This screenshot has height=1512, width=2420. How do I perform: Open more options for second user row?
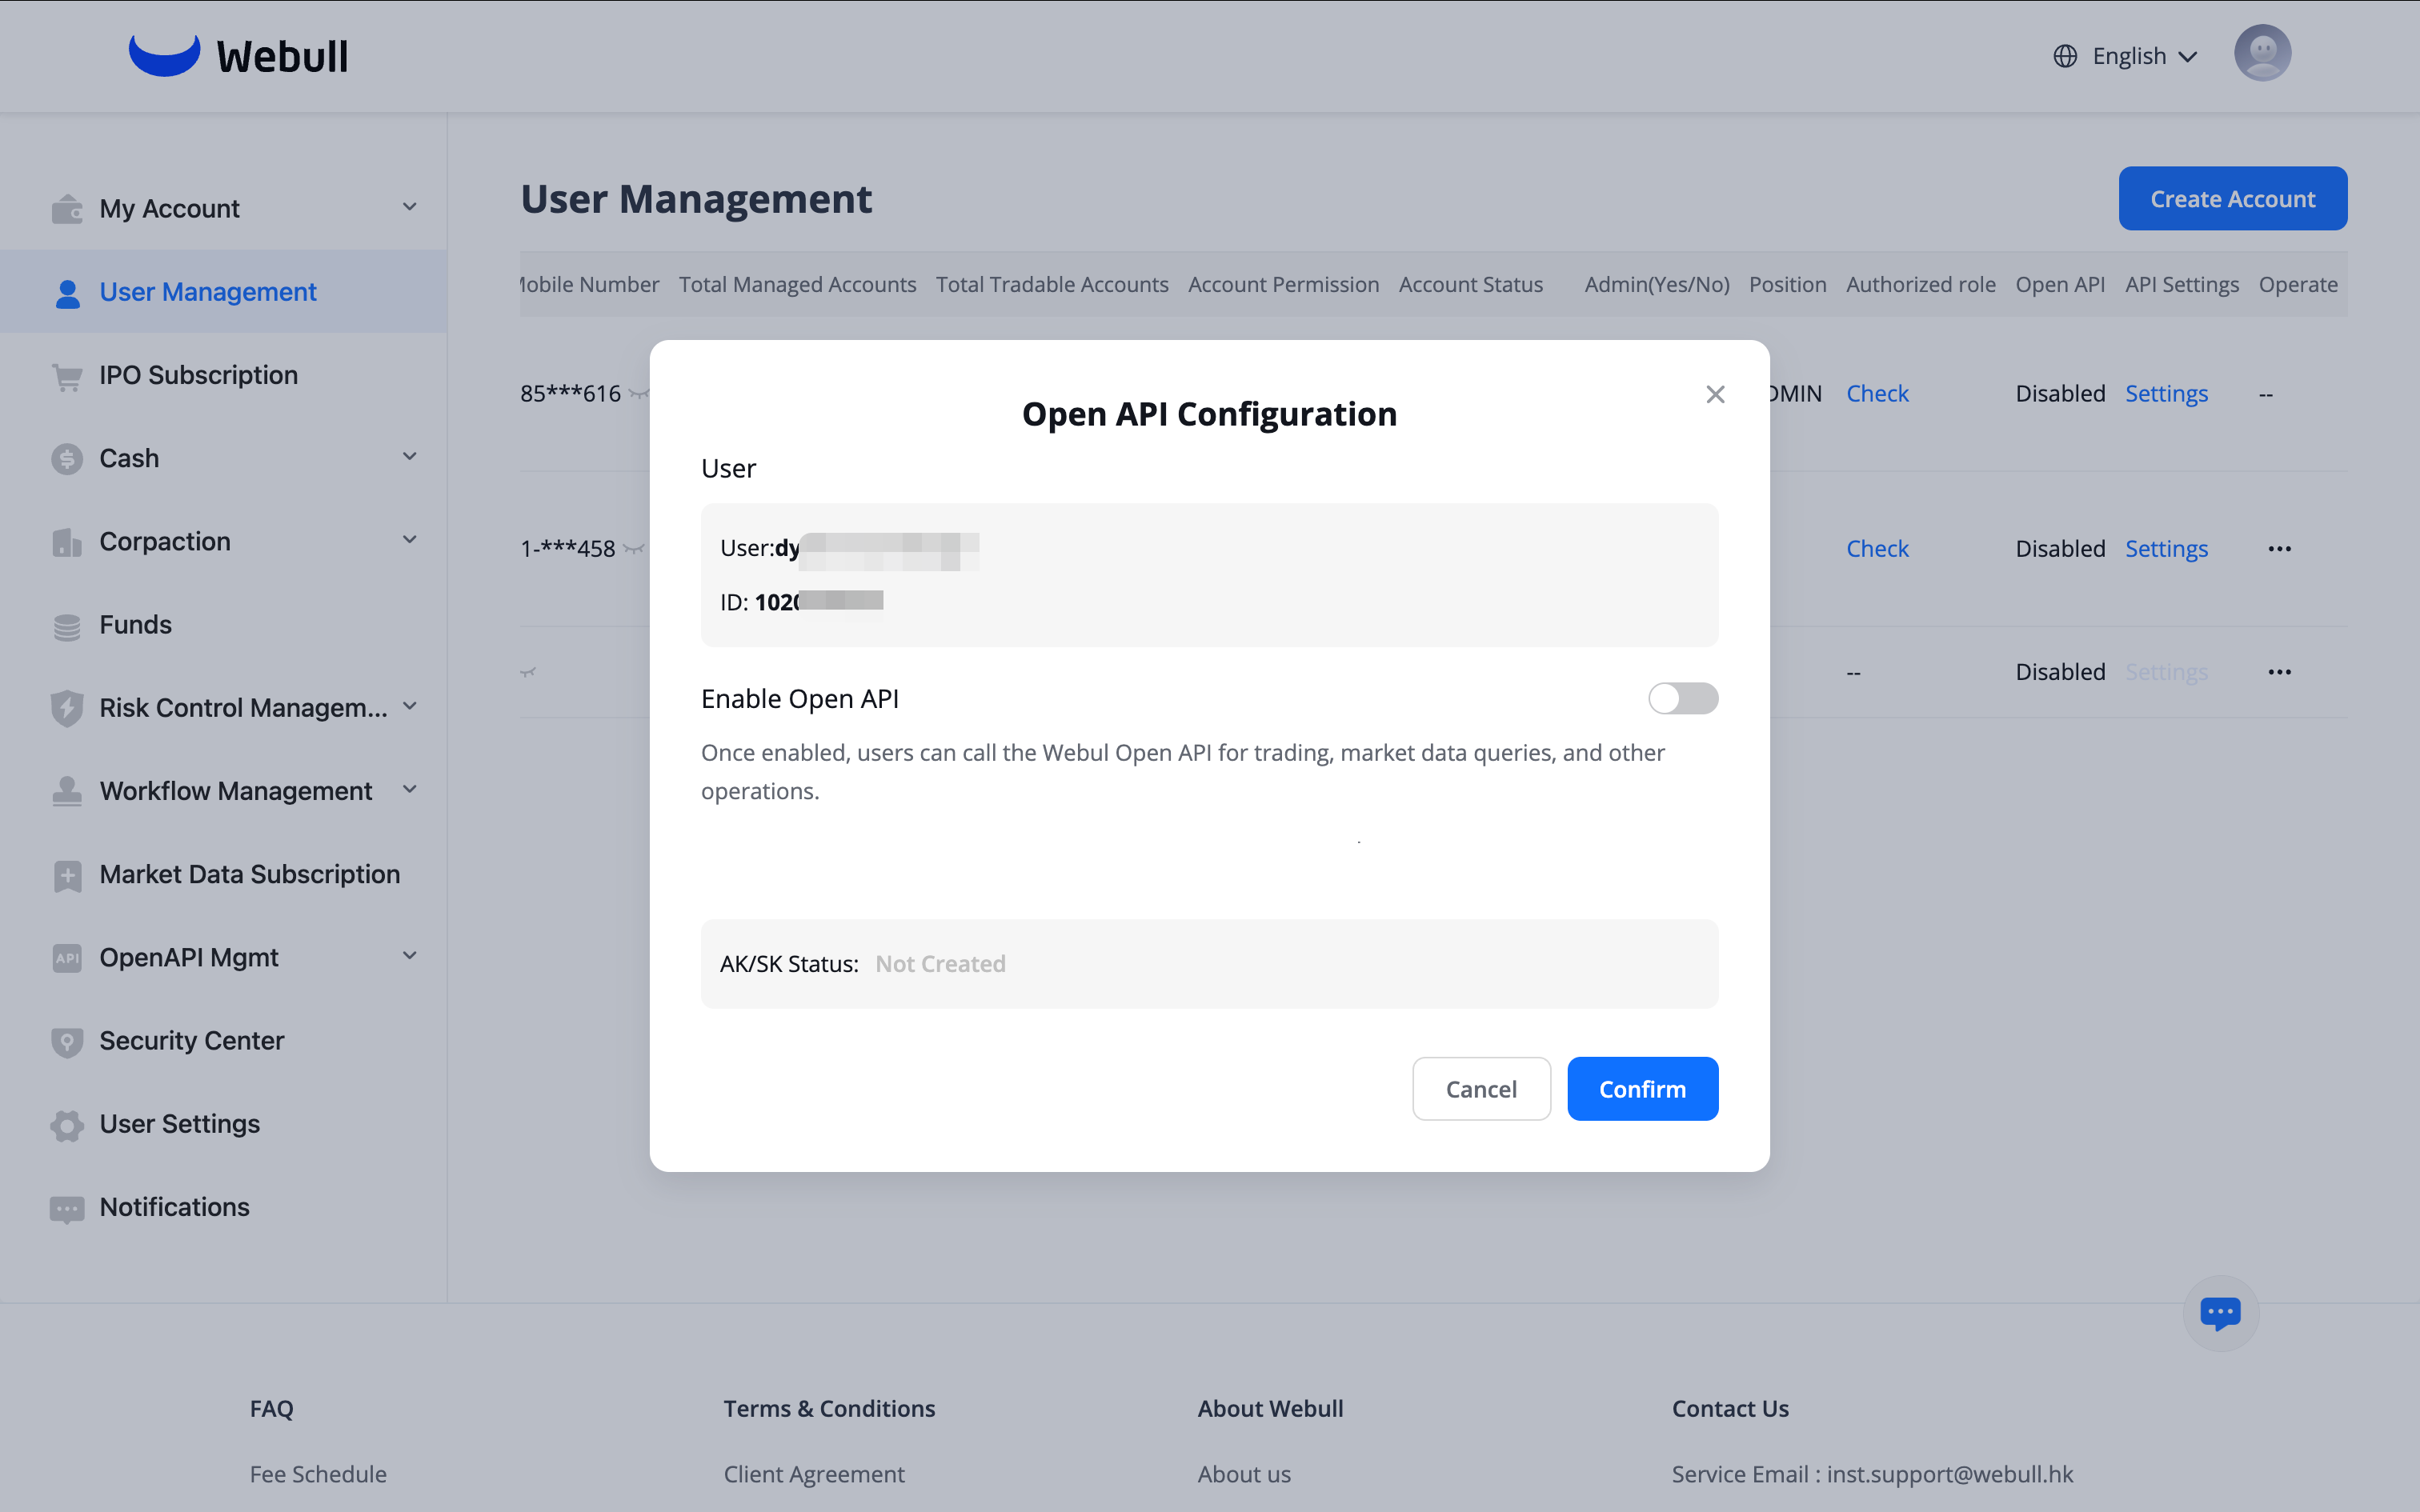tap(2279, 549)
